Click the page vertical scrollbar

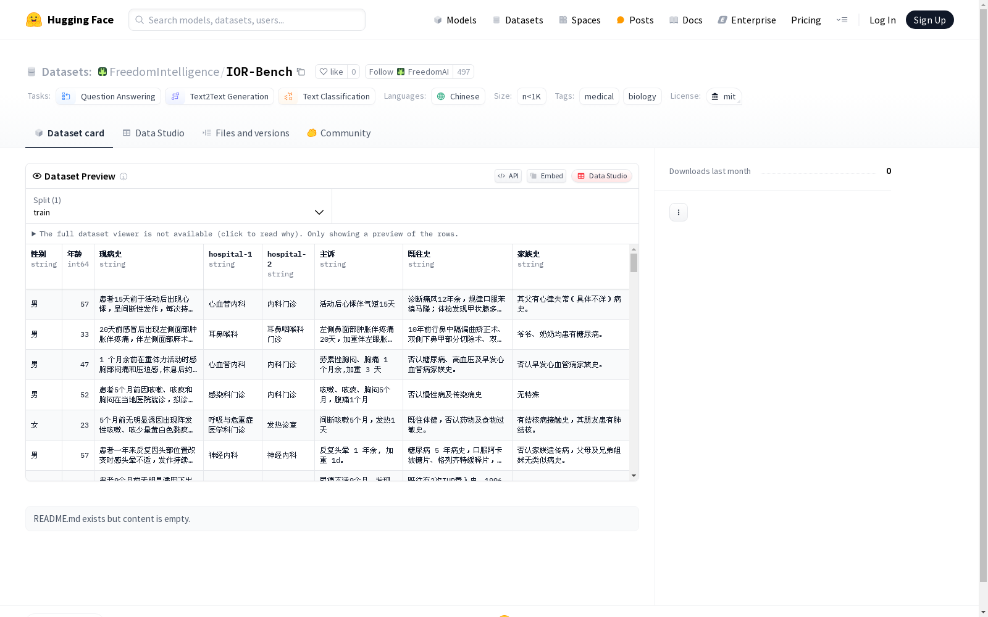983,295
